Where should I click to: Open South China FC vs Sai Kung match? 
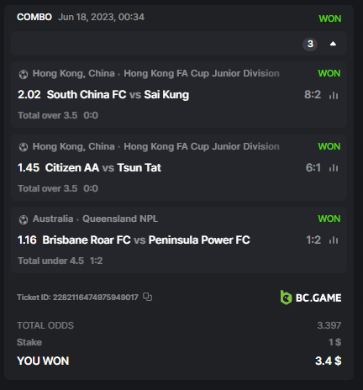[x=118, y=95]
